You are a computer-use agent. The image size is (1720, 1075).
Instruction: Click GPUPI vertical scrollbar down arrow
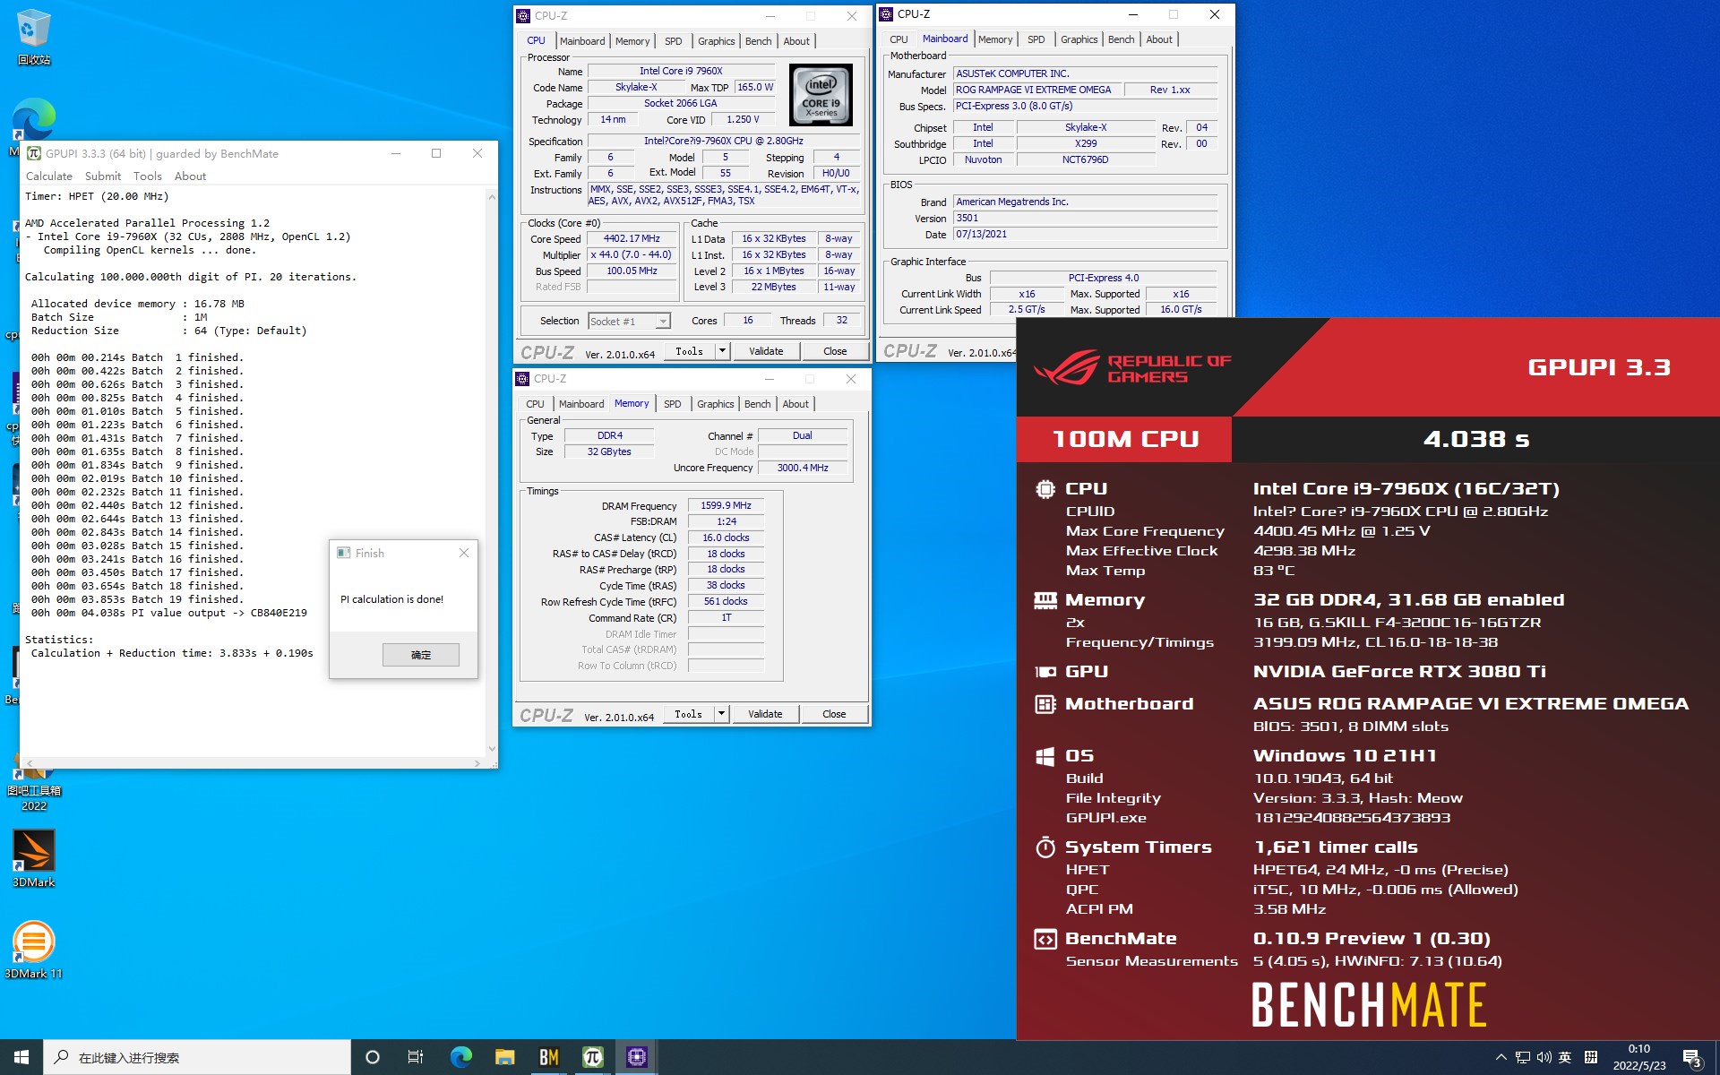coord(492,749)
